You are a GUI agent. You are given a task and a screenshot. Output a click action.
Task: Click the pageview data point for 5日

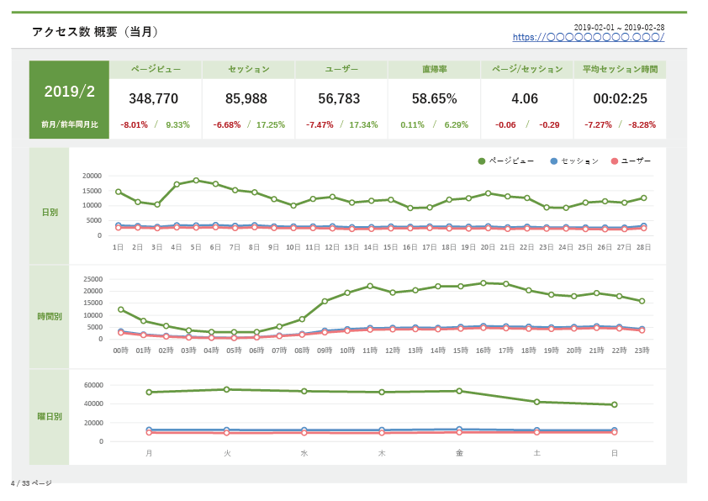pyautogui.click(x=196, y=181)
